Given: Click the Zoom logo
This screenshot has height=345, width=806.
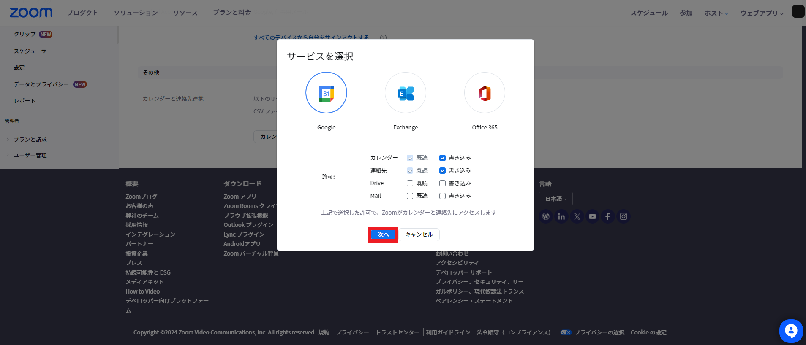Looking at the screenshot, I should [31, 13].
